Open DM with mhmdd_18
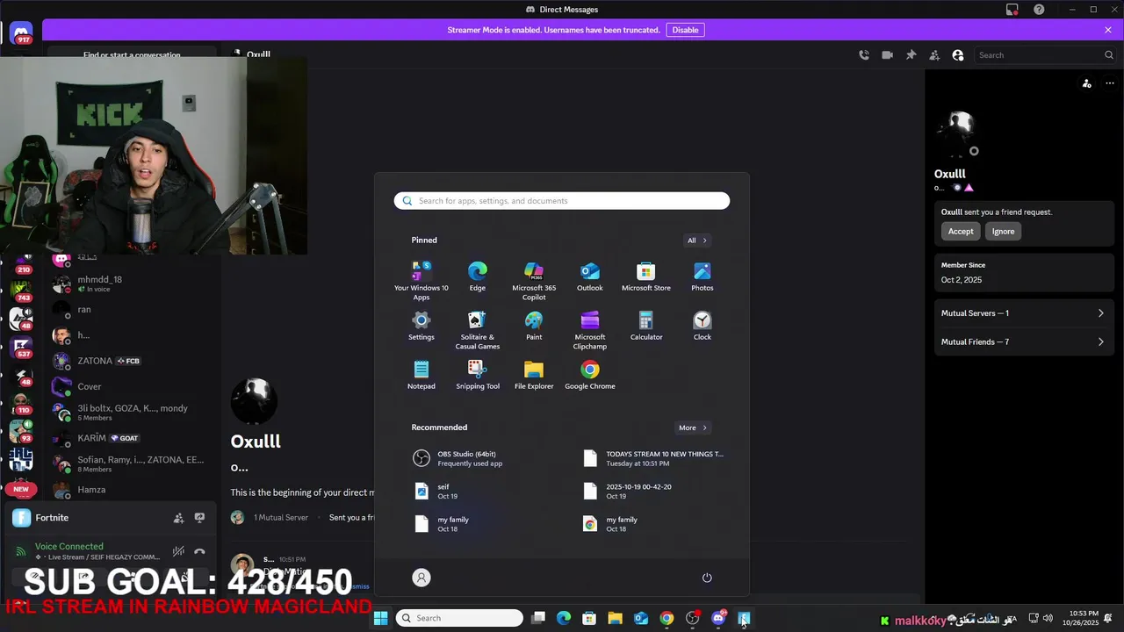This screenshot has width=1124, height=632. (130, 284)
